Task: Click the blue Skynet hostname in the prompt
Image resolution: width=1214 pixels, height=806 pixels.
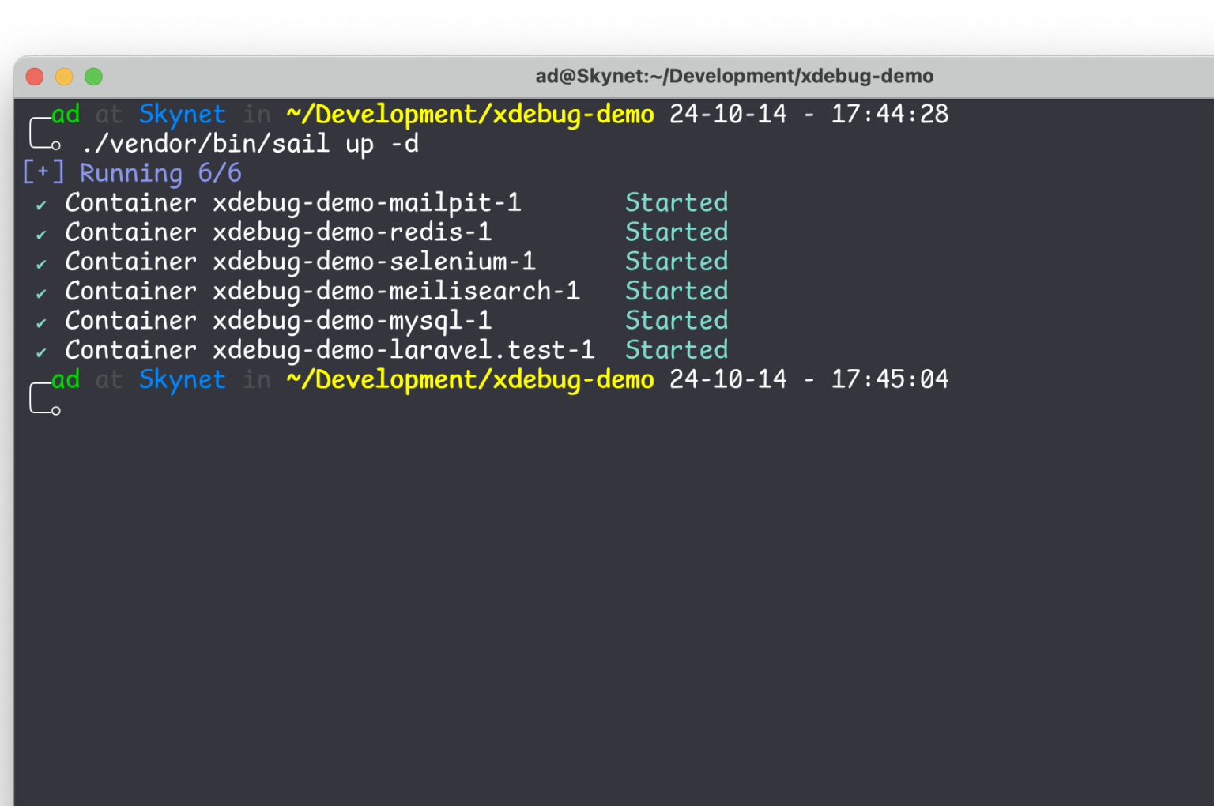Action: click(x=182, y=115)
